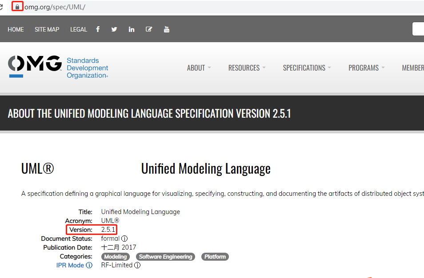Click the specification description paragraph
The image size is (424, 278).
(223, 194)
